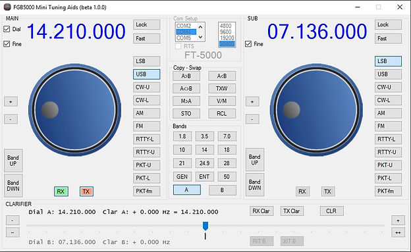Choose 19200 baud rate
This screenshot has width=411, height=252.
point(227,38)
